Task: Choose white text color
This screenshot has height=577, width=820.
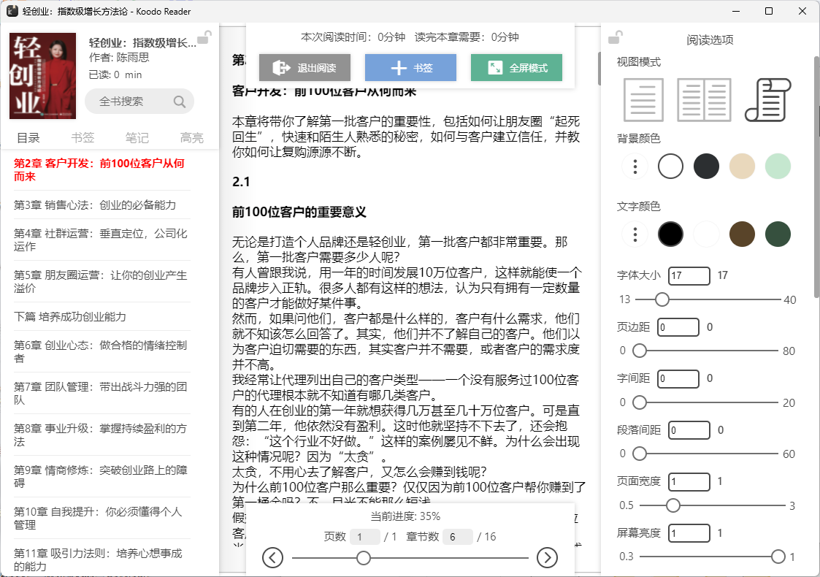Action: (706, 234)
